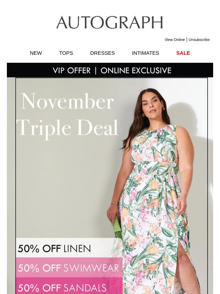The image size is (220, 294).
Task: Click the red SALE link
Action: (x=183, y=53)
